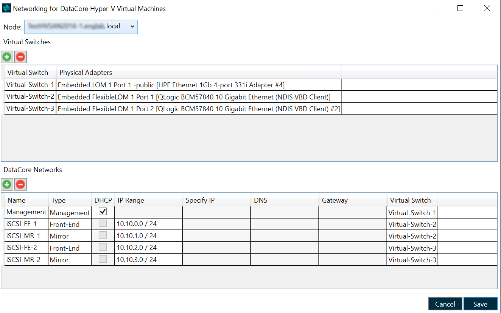
Task: Click the Physical Adapters column header
Action: [x=199, y=72]
